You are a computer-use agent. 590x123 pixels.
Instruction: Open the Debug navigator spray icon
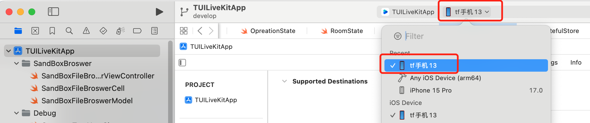(x=120, y=31)
